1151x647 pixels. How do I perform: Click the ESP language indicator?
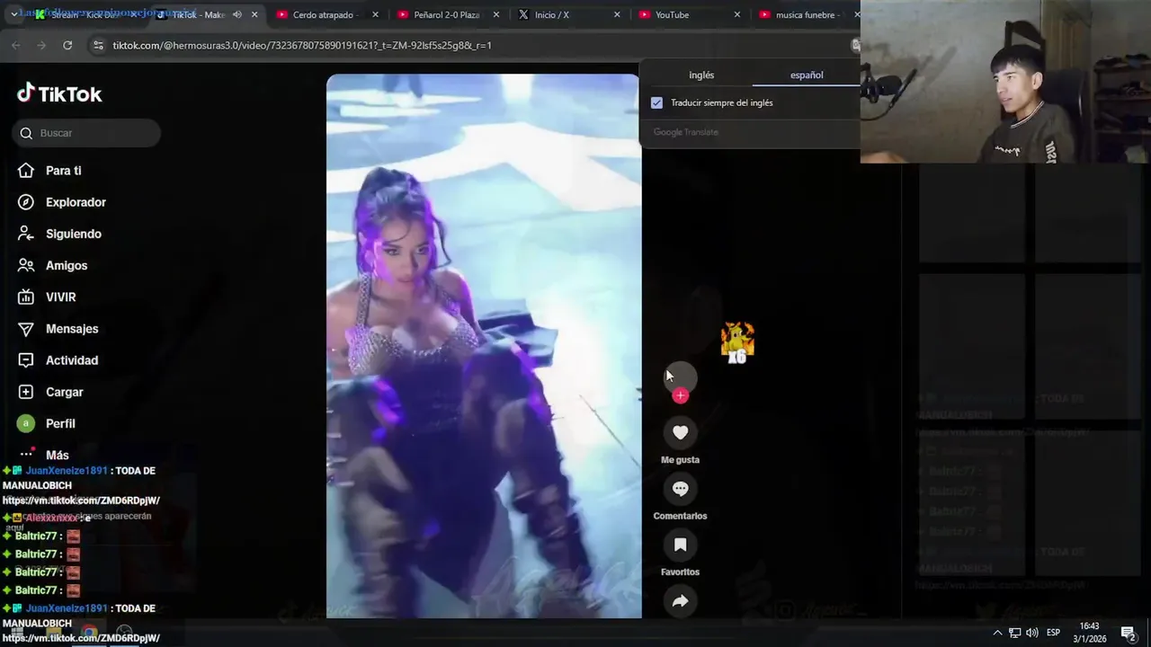click(x=1053, y=633)
